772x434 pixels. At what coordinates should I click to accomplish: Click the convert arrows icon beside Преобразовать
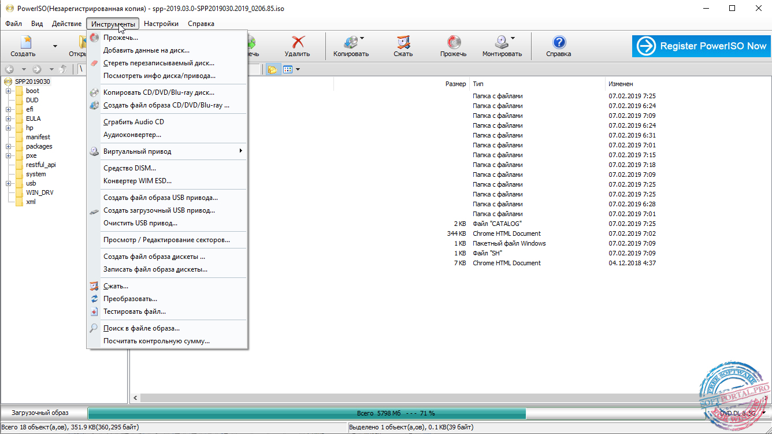(x=94, y=299)
